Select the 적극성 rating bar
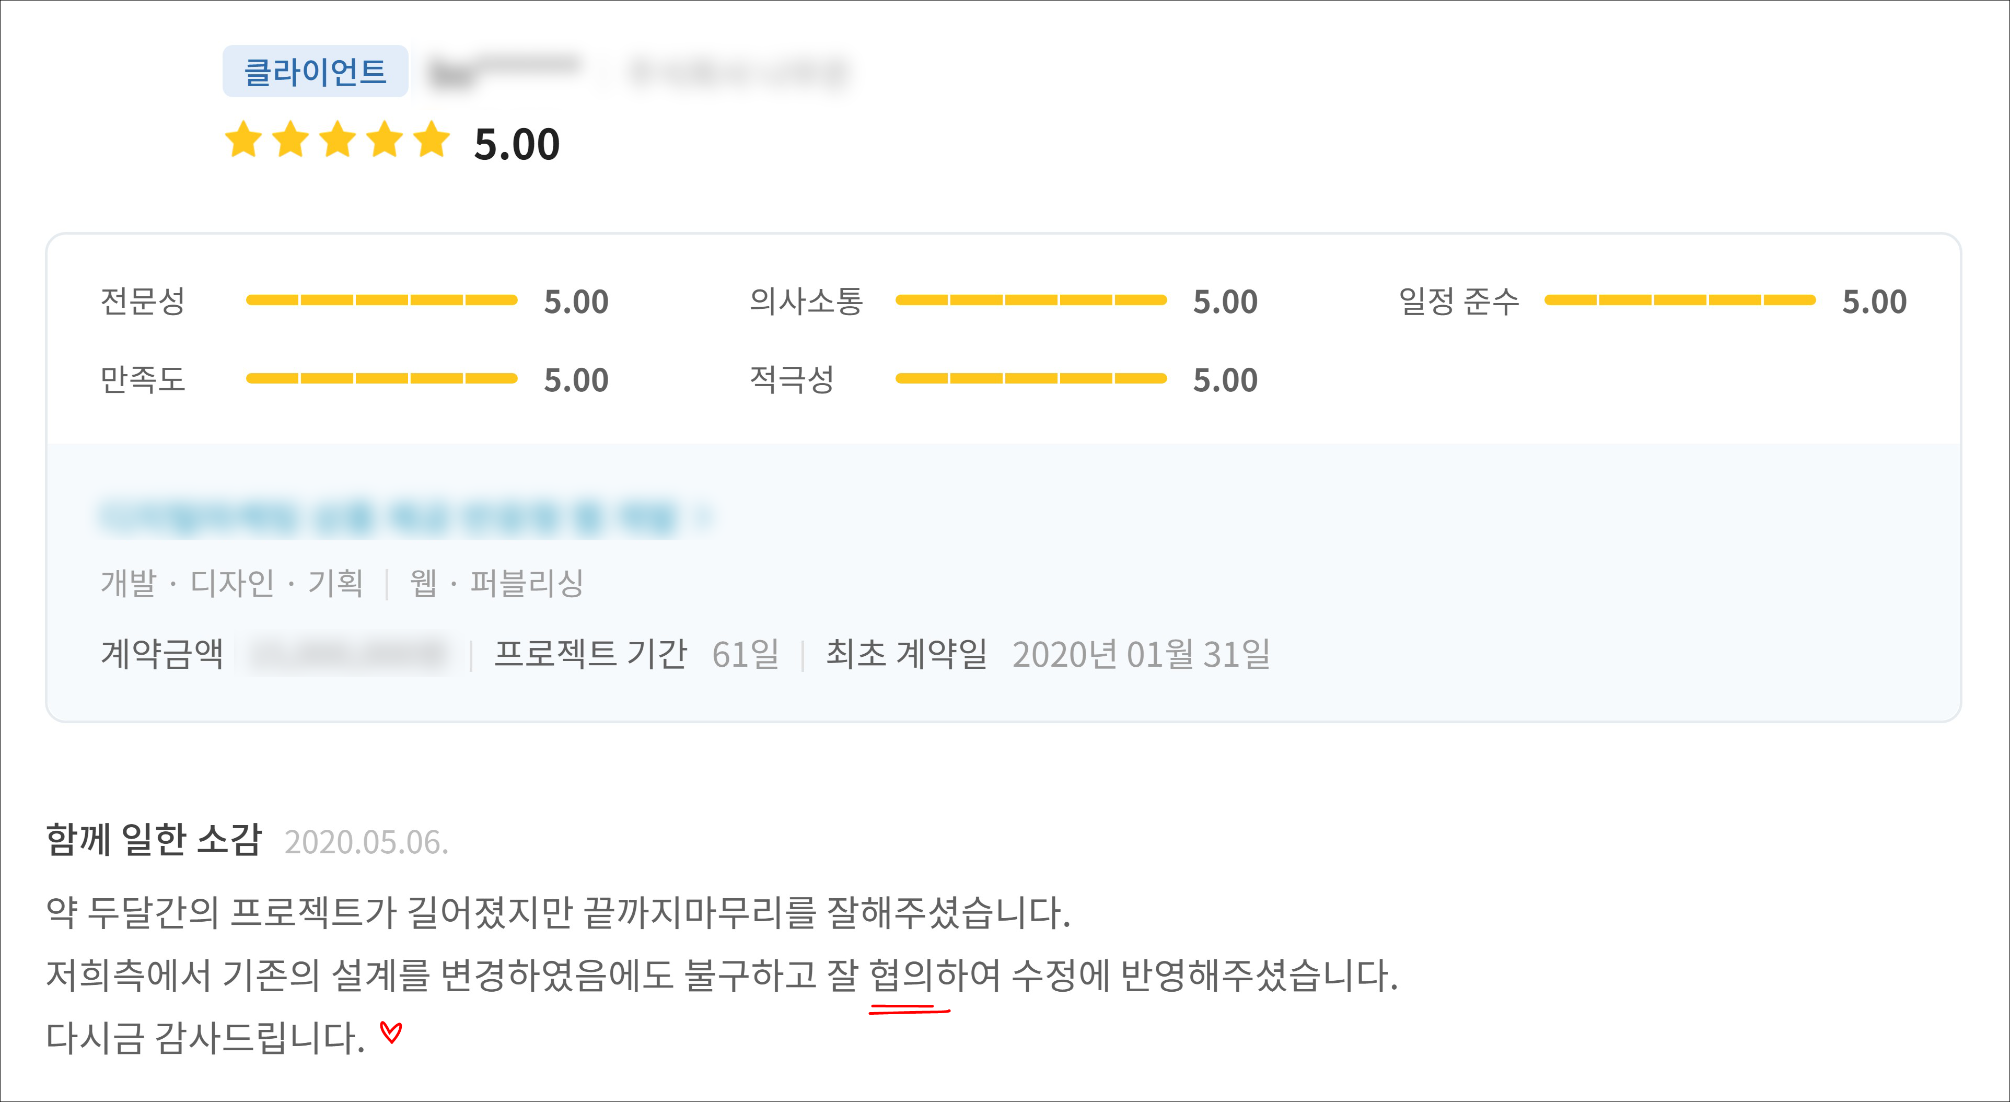 coord(1031,378)
